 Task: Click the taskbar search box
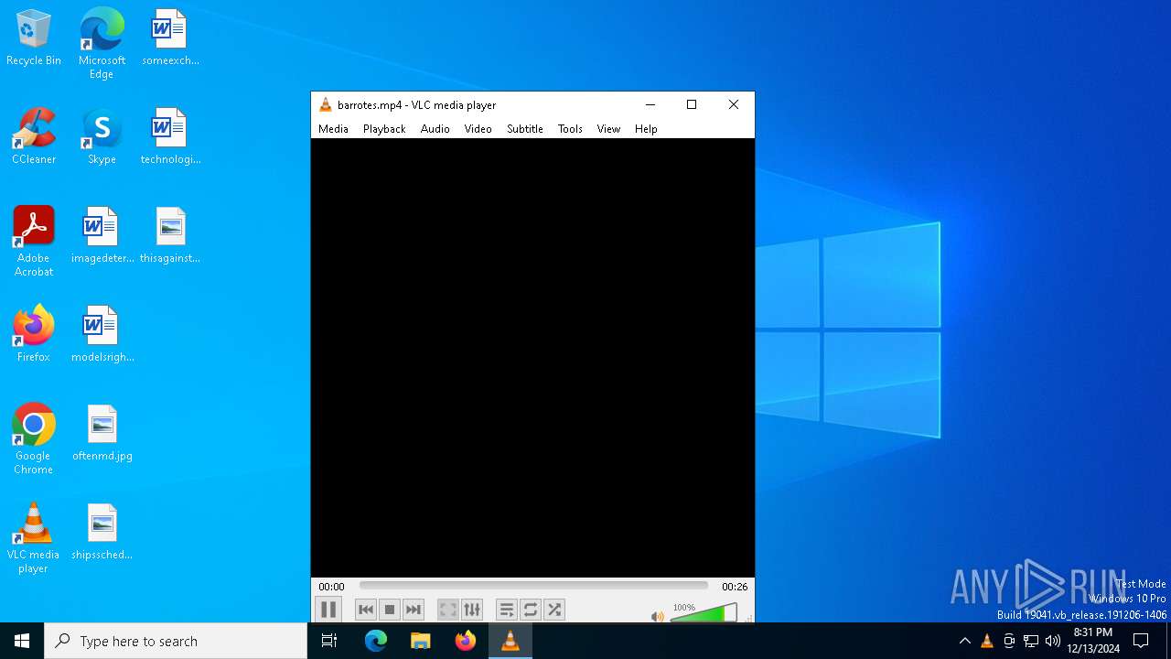(176, 641)
